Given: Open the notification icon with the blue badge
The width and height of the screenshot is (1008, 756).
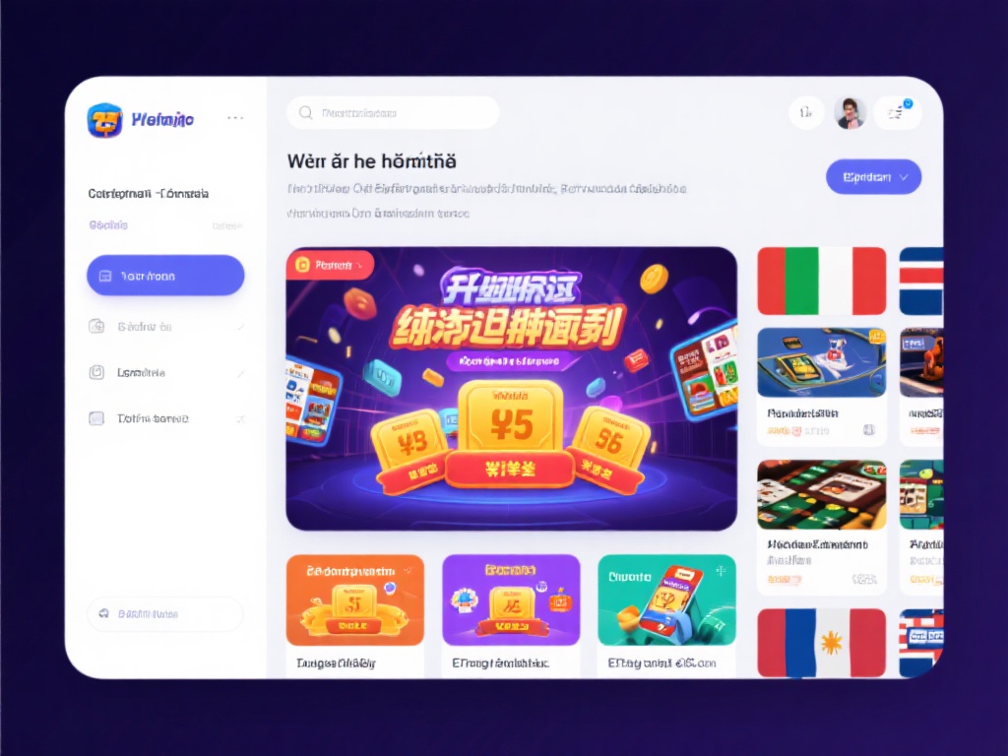Looking at the screenshot, I should point(898,113).
